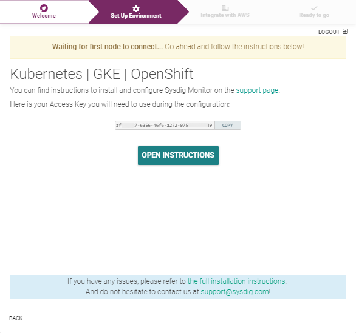Log out using the LOGOUT text
The height and width of the screenshot is (333, 356).
pyautogui.click(x=329, y=32)
